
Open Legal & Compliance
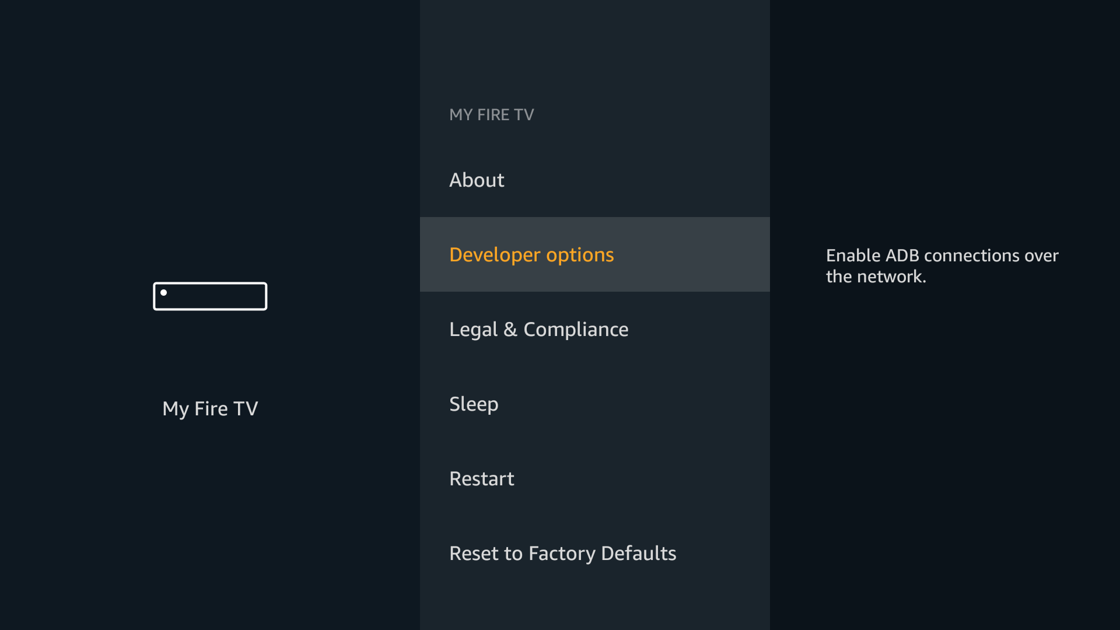pyautogui.click(x=538, y=330)
